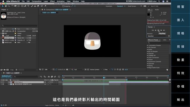The height and width of the screenshot is (107, 190).
Task: Select the Clone Stamp tool
Action: click(x=35, y=6)
